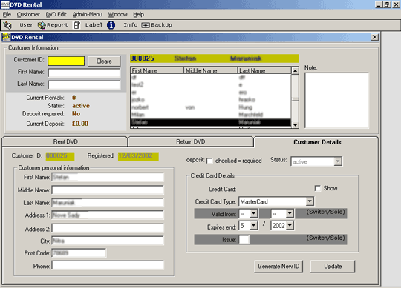Open the DVD Edit menu
This screenshot has height=288, width=401.
coord(56,14)
